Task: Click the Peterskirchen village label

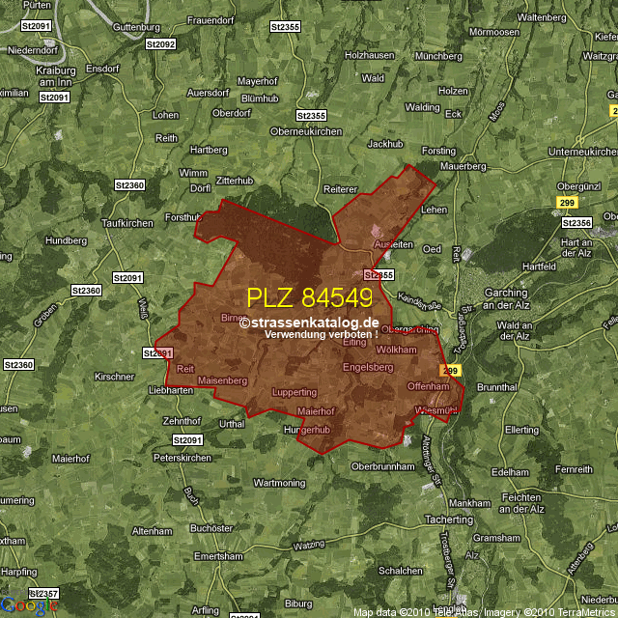Action: click(x=182, y=457)
